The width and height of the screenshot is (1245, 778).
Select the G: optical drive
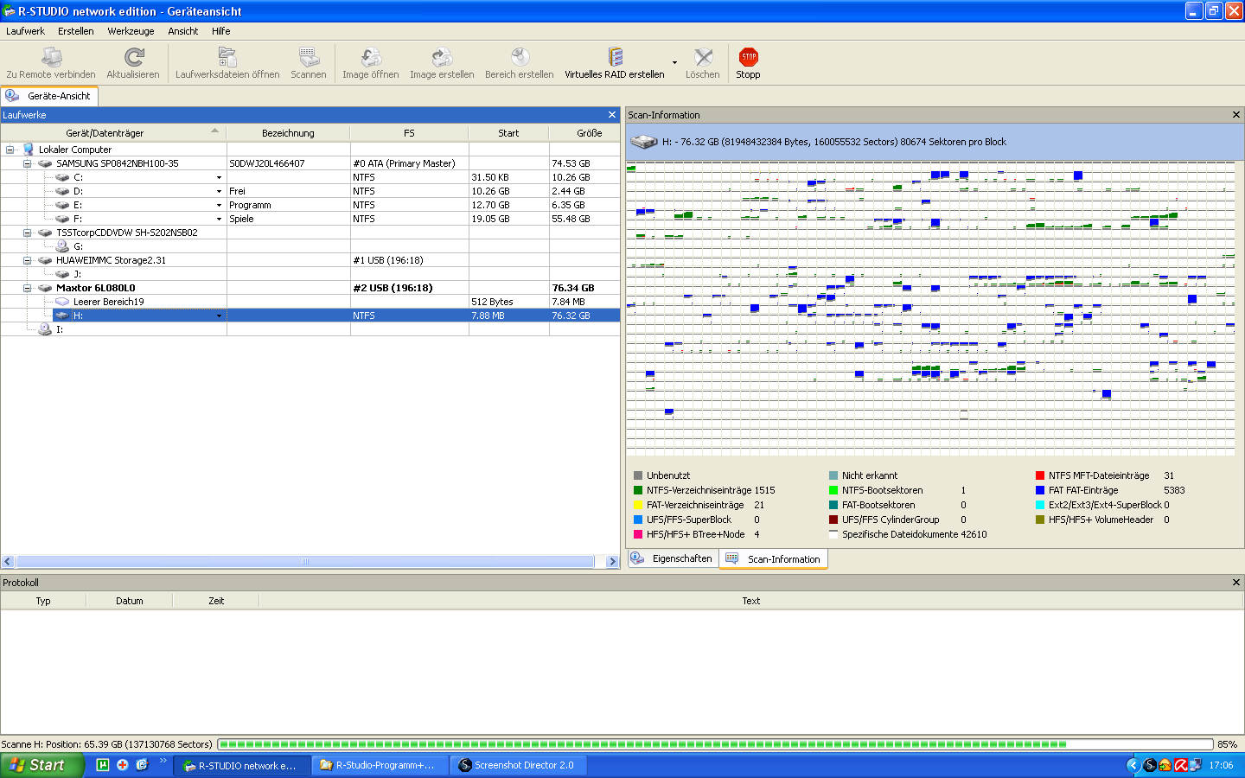click(78, 246)
